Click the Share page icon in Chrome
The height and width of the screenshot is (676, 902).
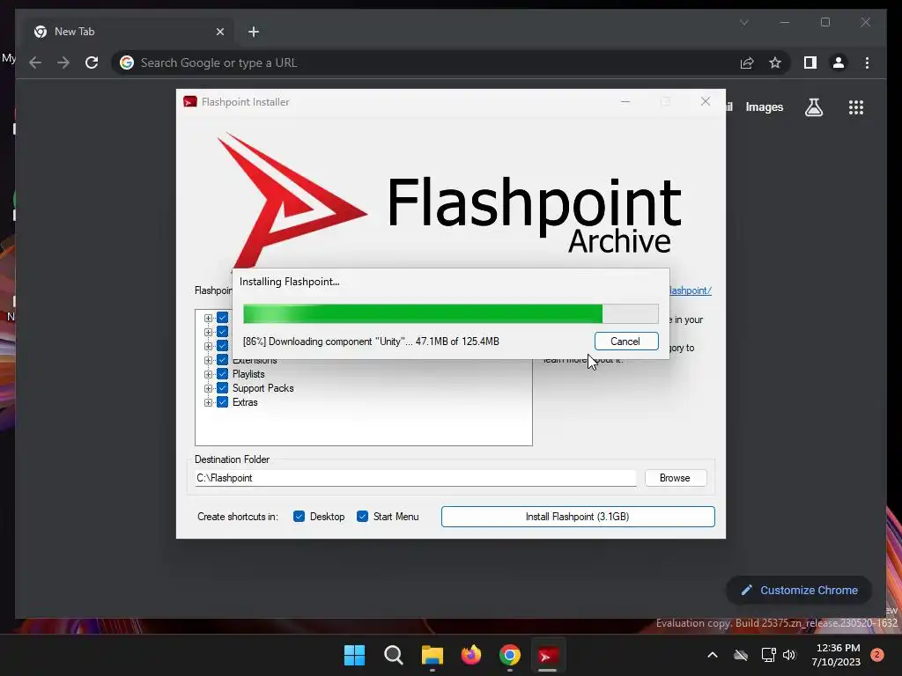coord(747,62)
